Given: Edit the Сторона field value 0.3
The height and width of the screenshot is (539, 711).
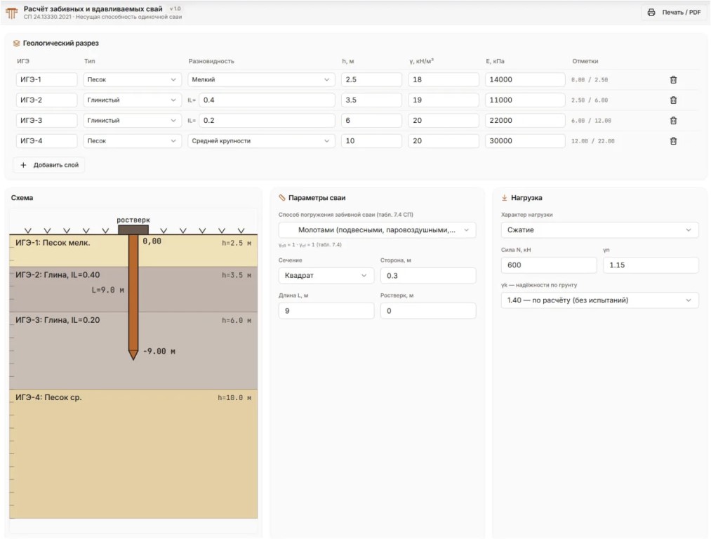Looking at the screenshot, I should coord(428,275).
